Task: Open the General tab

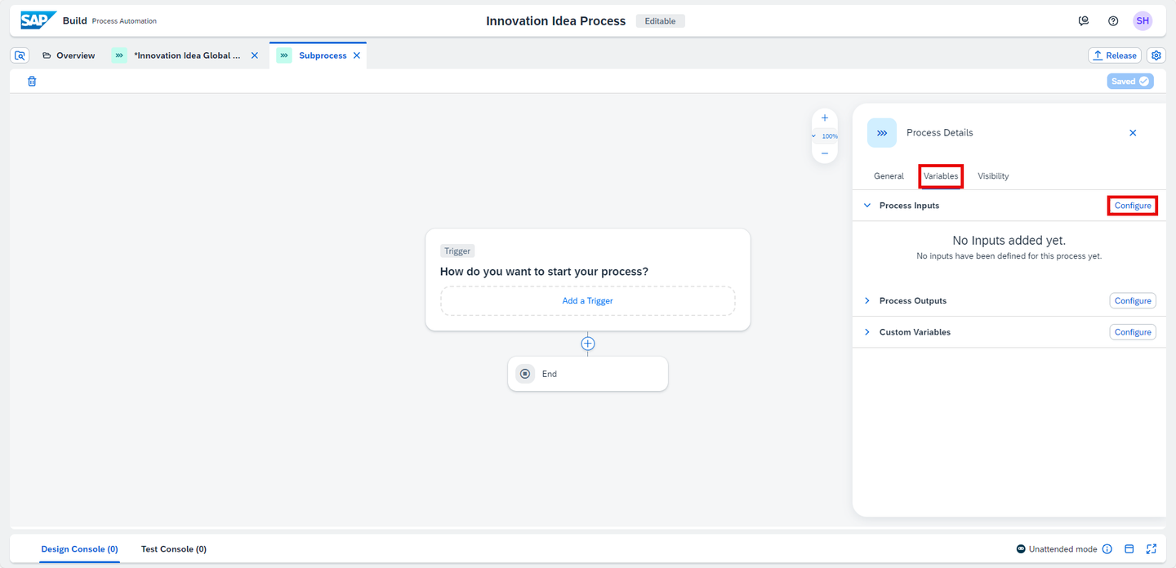Action: 889,176
